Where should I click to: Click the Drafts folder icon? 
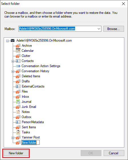18,81
